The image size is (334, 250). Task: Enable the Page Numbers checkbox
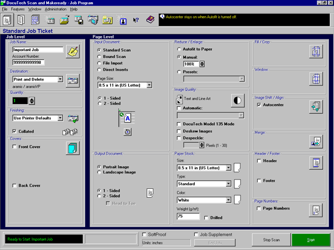pyautogui.click(x=259, y=208)
